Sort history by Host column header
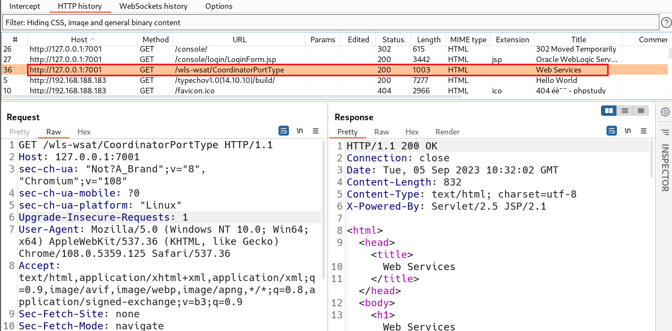The image size is (672, 331). pos(83,40)
